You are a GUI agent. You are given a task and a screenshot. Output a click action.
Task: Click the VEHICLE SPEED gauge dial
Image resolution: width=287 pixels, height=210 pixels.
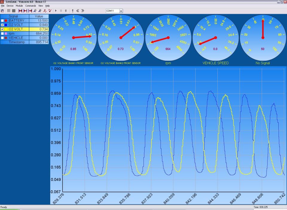(x=216, y=38)
